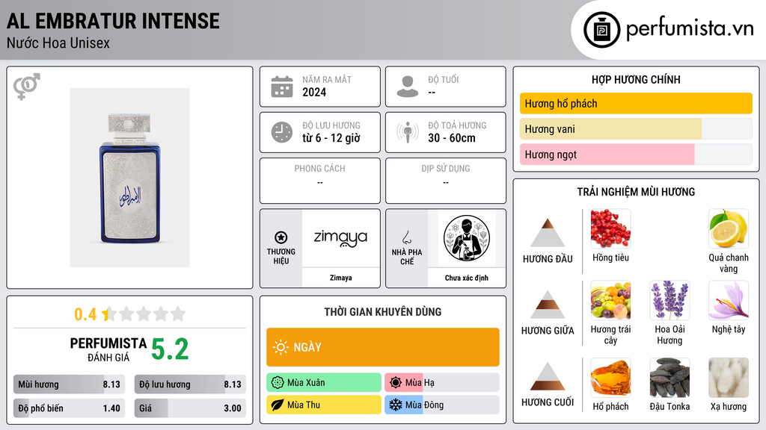Select the Hoa Oải Hương note image
This screenshot has height=430, width=766.
[670, 300]
